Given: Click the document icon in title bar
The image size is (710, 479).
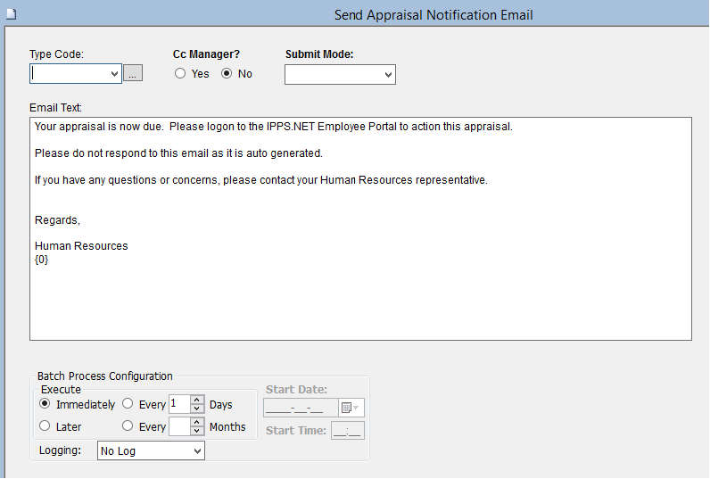Looking at the screenshot, I should pyautogui.click(x=11, y=15).
